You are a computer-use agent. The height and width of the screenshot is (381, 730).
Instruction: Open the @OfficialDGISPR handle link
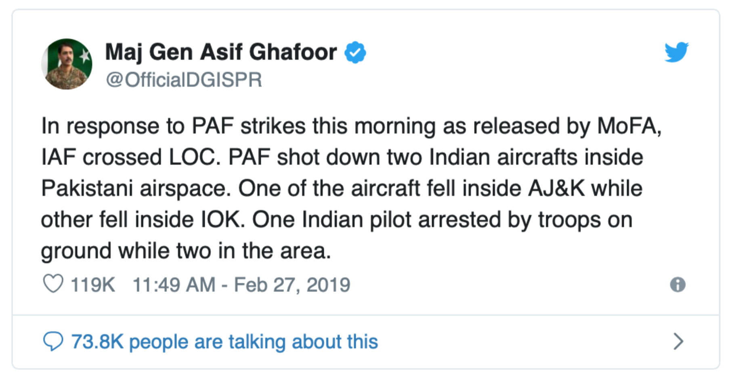tap(184, 80)
